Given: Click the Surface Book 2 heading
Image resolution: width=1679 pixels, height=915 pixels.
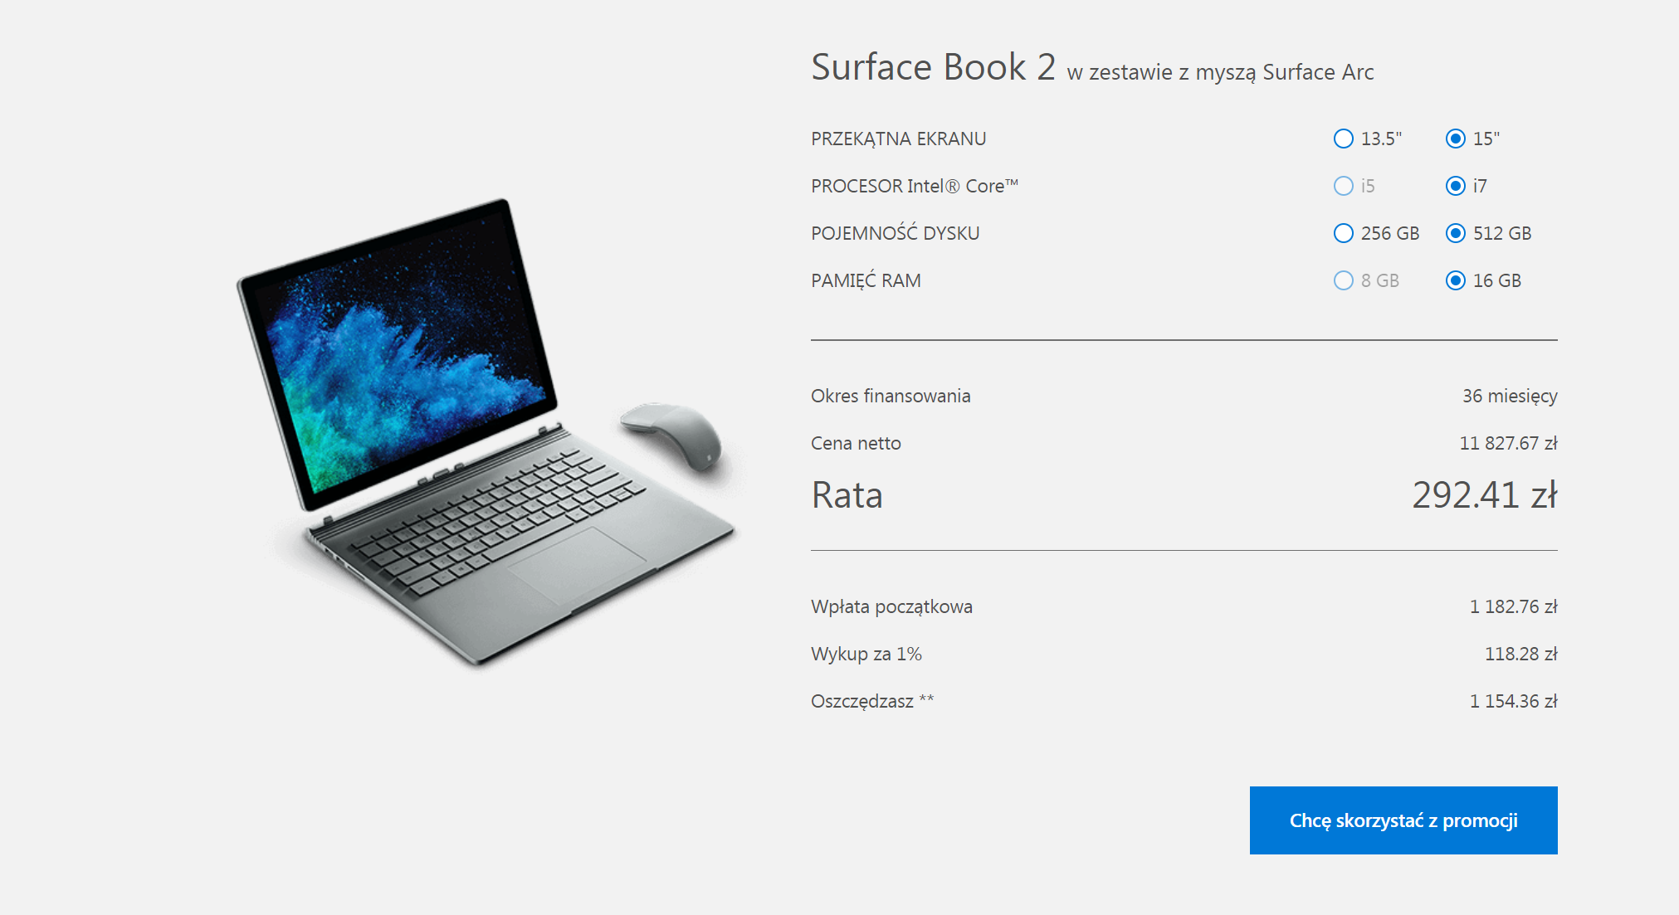Looking at the screenshot, I should [933, 67].
